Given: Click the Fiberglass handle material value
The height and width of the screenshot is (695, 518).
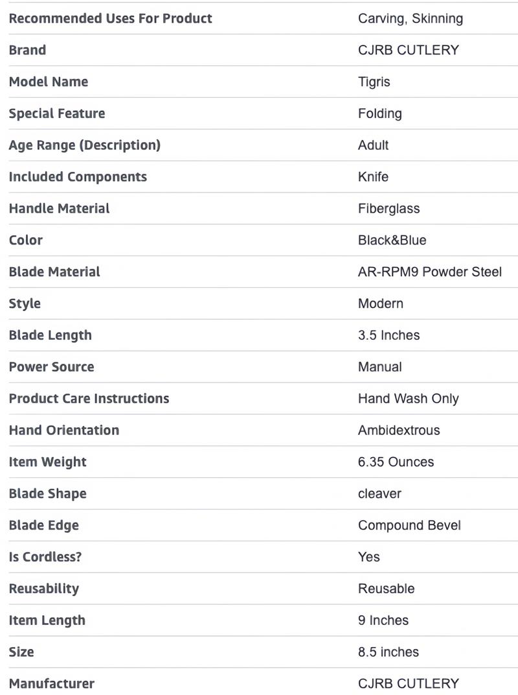Looking at the screenshot, I should [388, 209].
